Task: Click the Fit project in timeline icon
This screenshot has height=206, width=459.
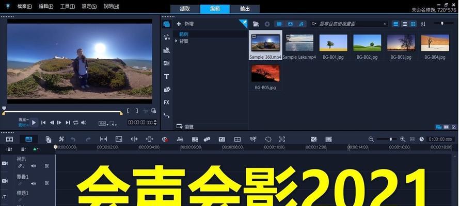Action: (412, 139)
